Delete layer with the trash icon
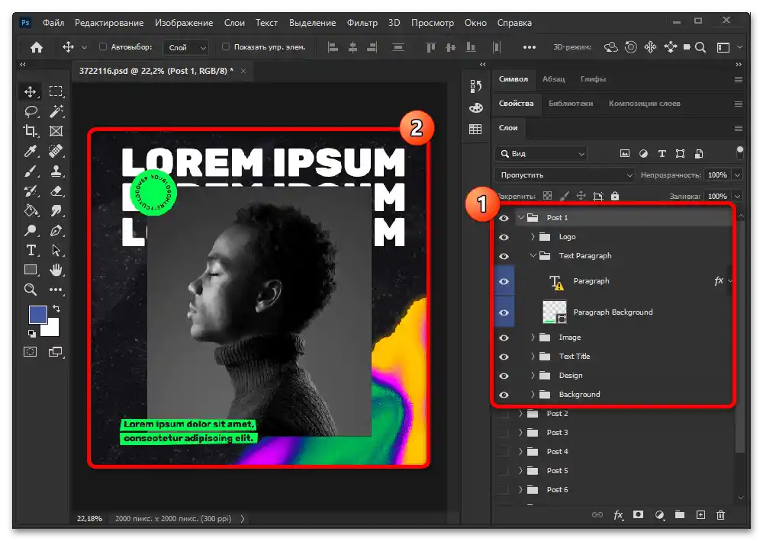This screenshot has width=763, height=541. tap(721, 515)
